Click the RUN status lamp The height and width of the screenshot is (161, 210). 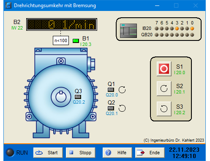[x=10, y=153]
